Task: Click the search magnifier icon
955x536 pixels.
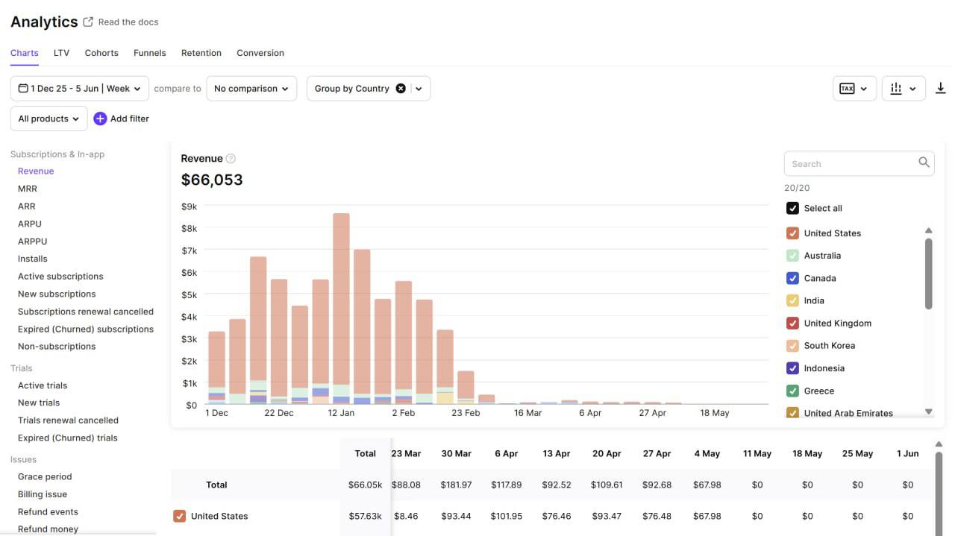Action: pyautogui.click(x=924, y=163)
